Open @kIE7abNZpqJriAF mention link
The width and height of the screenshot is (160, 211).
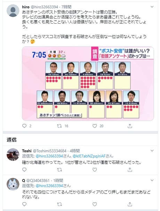(89, 156)
